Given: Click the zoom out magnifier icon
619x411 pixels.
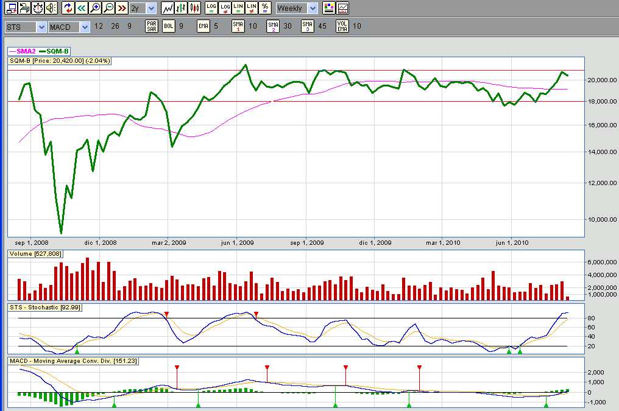Looking at the screenshot, I should 108,9.
